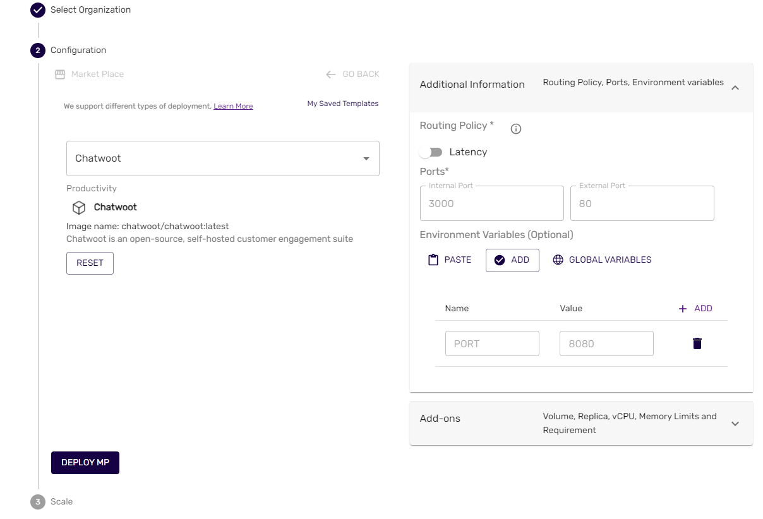Click the Chatwoot package box icon

click(x=79, y=207)
